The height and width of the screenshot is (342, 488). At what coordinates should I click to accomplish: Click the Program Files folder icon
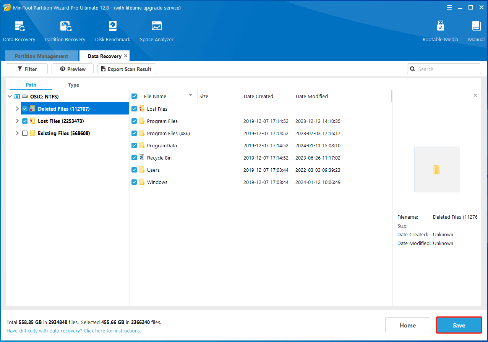pos(142,121)
